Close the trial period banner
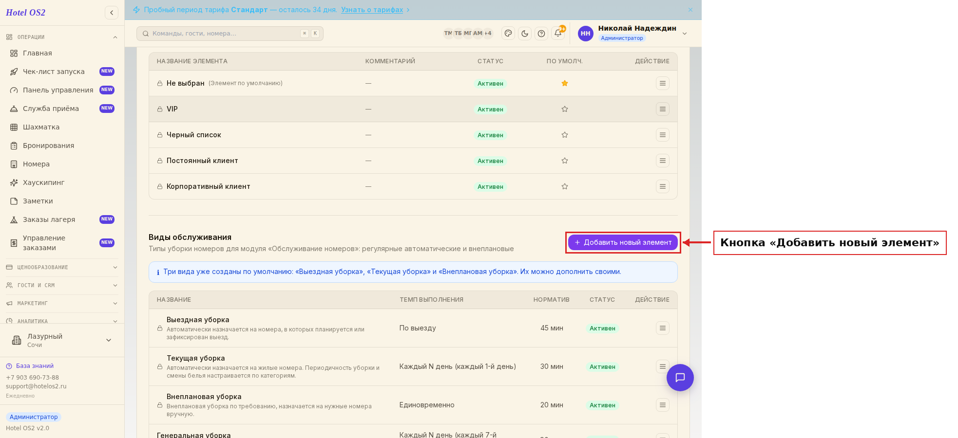958x438 pixels. (x=690, y=10)
